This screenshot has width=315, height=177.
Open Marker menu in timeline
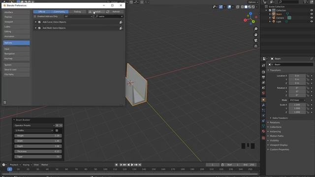point(45,165)
